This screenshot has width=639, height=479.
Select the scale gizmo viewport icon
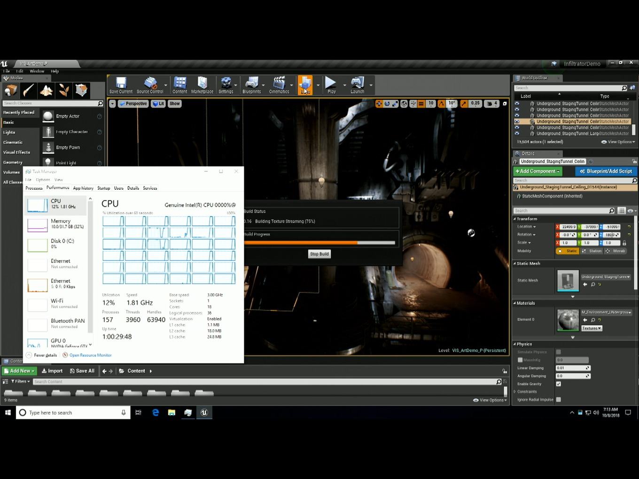(x=395, y=104)
